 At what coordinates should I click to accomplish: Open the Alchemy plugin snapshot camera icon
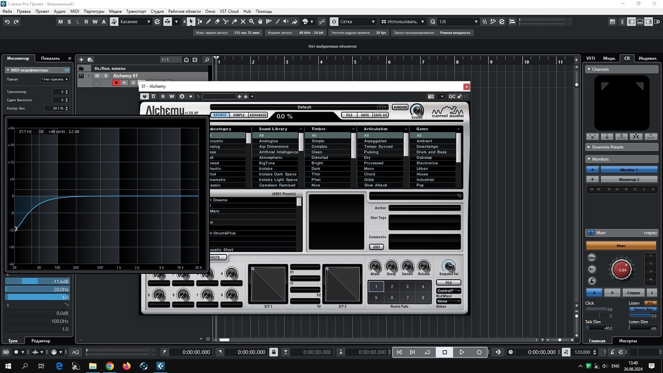point(431,97)
